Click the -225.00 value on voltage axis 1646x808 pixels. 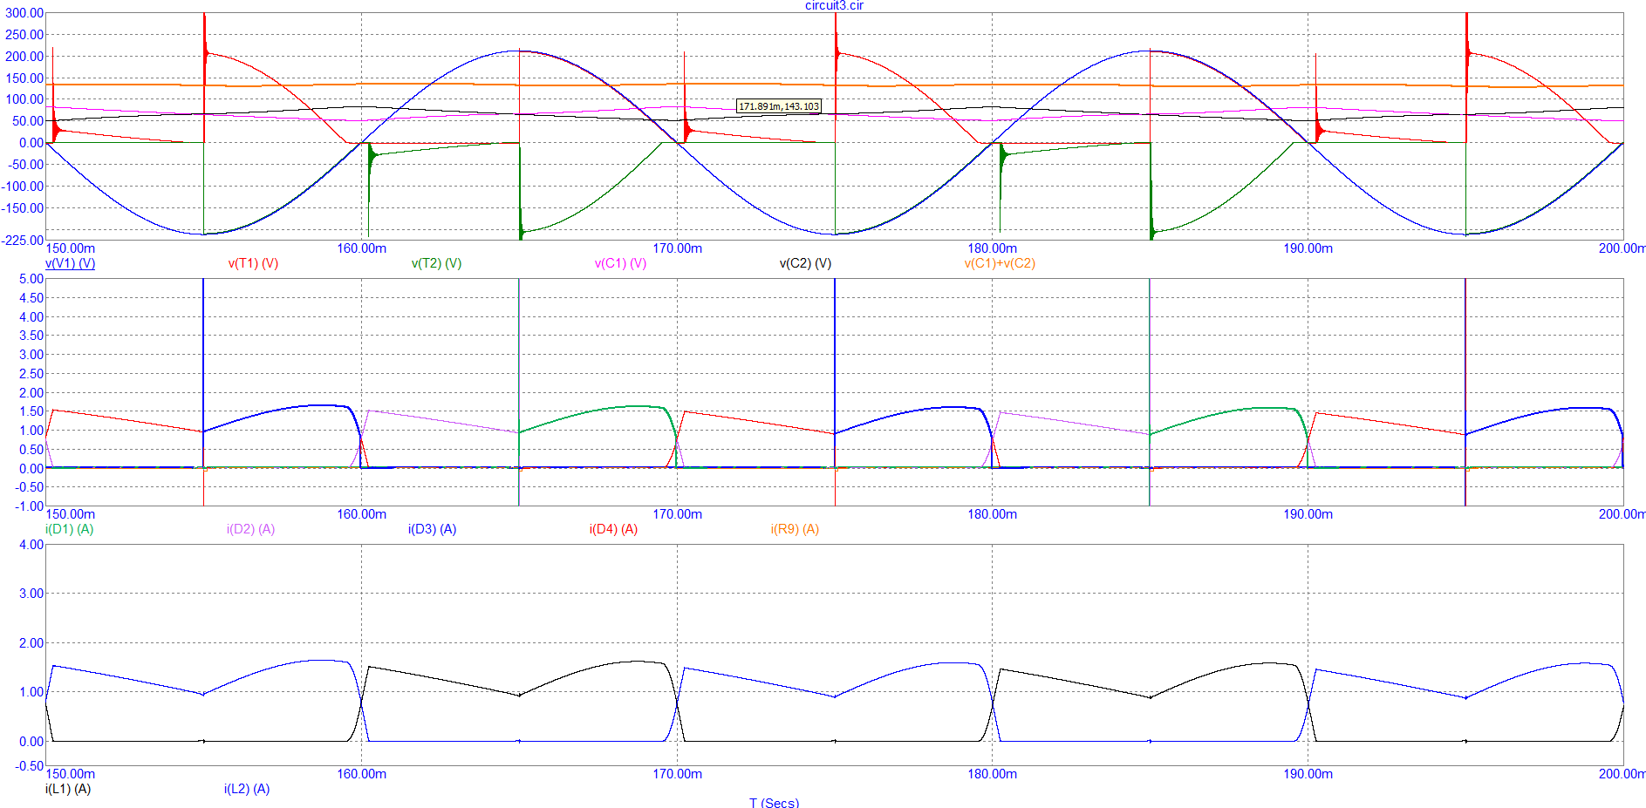pyautogui.click(x=23, y=240)
